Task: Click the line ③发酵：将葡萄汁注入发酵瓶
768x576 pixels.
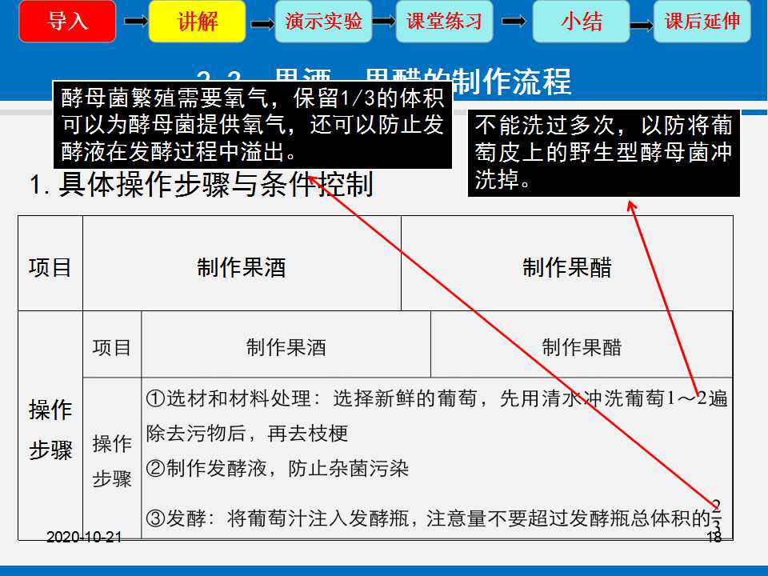Action: [434, 518]
